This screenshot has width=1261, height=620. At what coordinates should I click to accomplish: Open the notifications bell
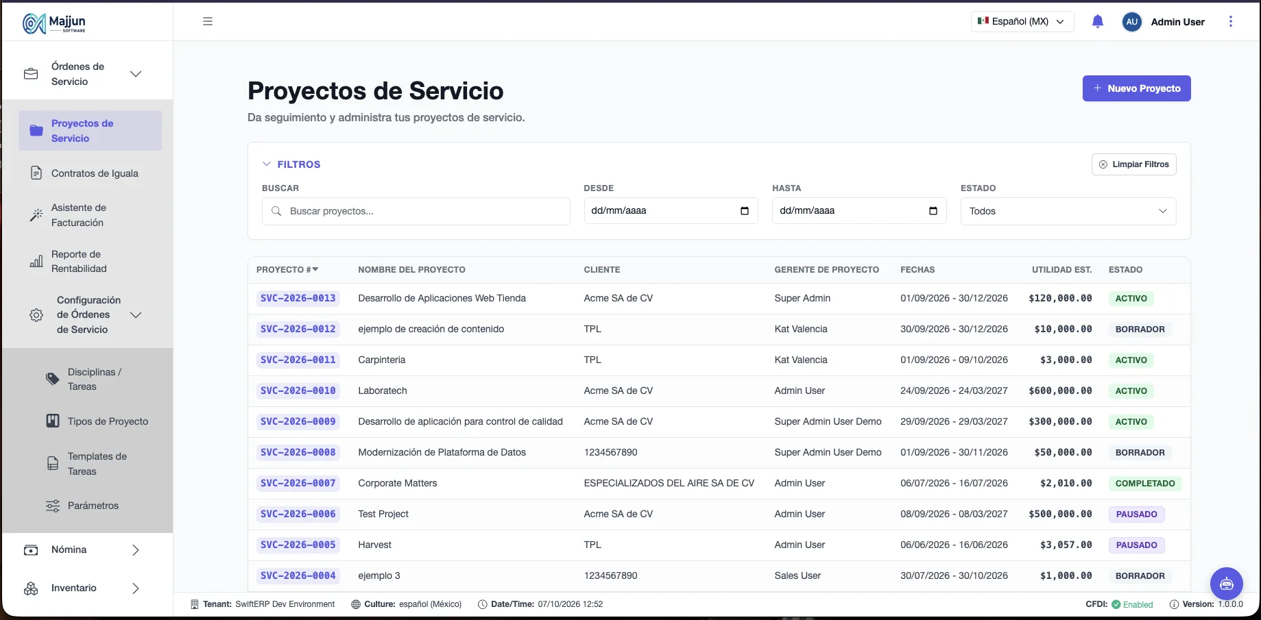tap(1097, 21)
